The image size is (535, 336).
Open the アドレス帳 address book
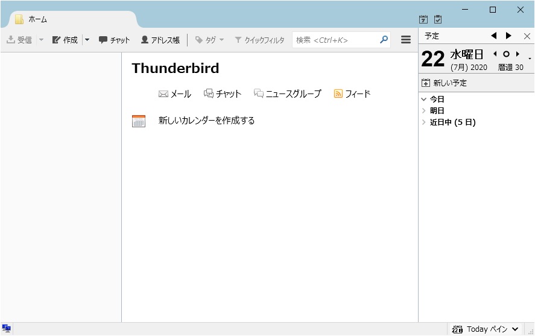pos(160,40)
